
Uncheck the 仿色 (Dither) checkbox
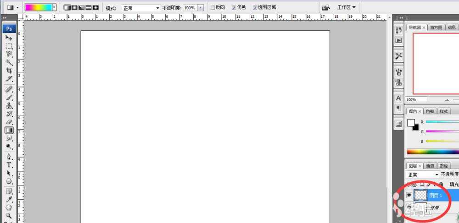coord(234,8)
